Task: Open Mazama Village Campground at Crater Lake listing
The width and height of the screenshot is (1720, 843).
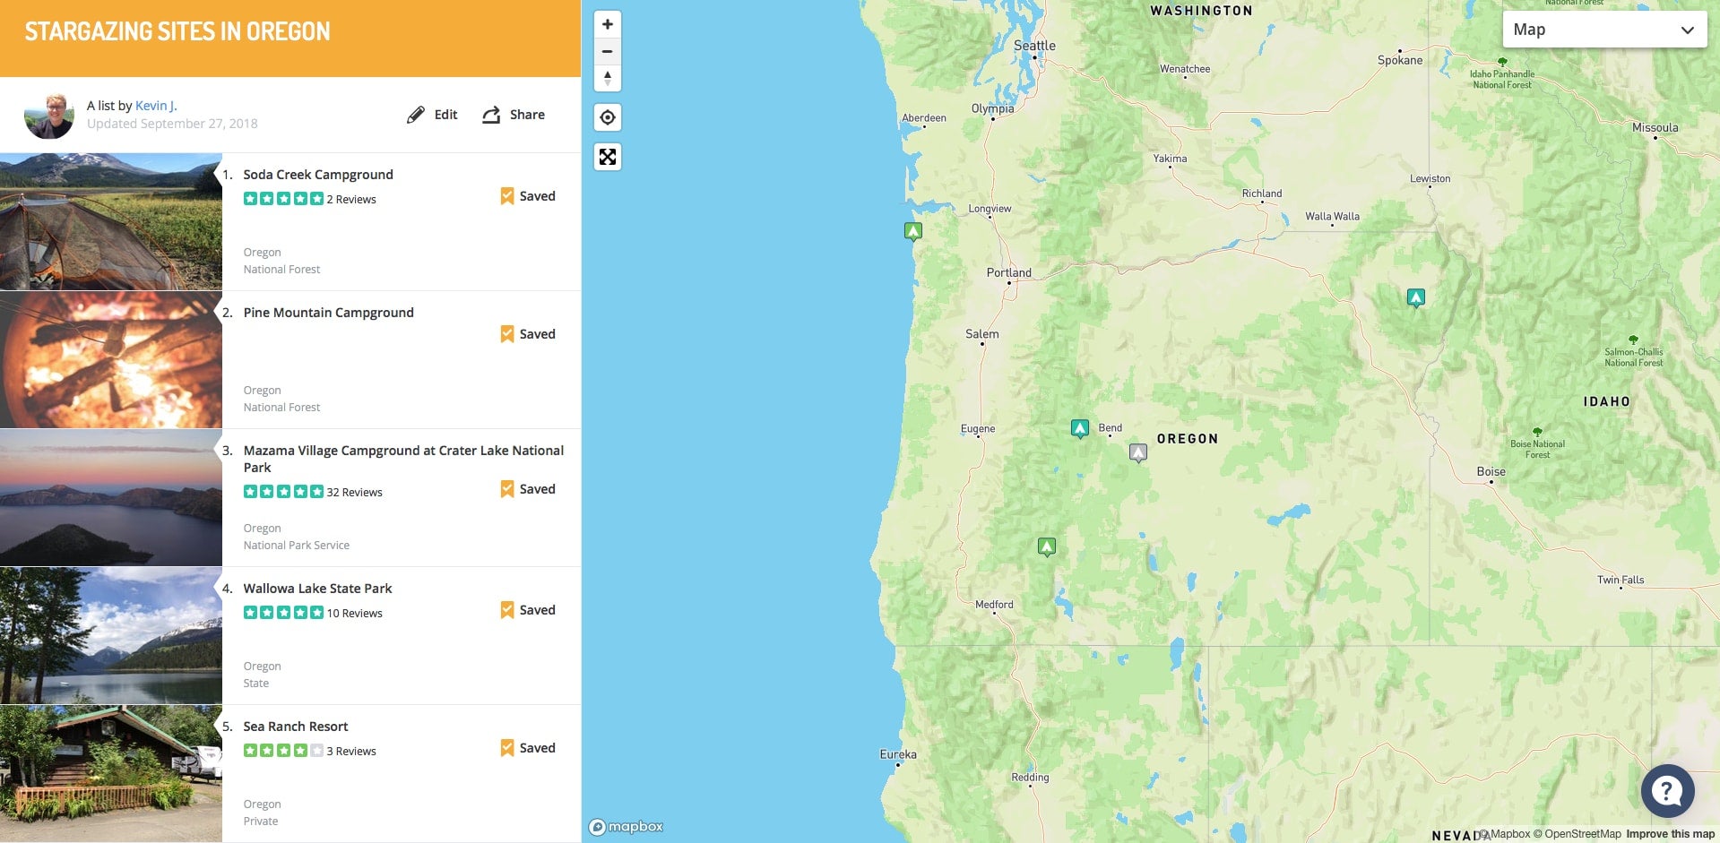Action: point(403,459)
